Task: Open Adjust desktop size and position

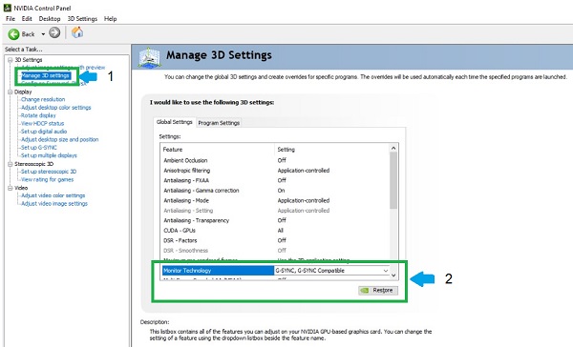Action: [59, 139]
